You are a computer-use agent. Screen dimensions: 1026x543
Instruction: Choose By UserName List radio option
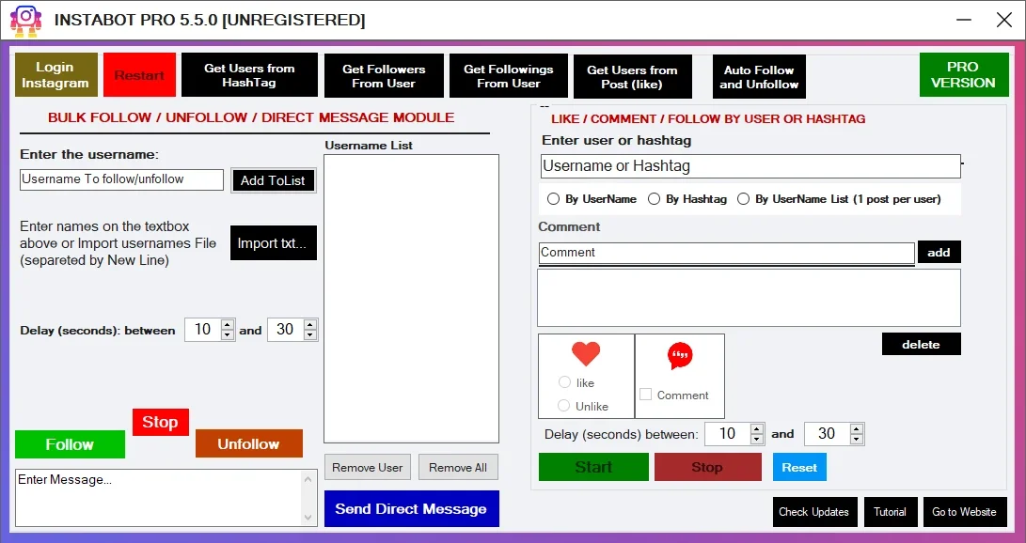[x=743, y=198]
